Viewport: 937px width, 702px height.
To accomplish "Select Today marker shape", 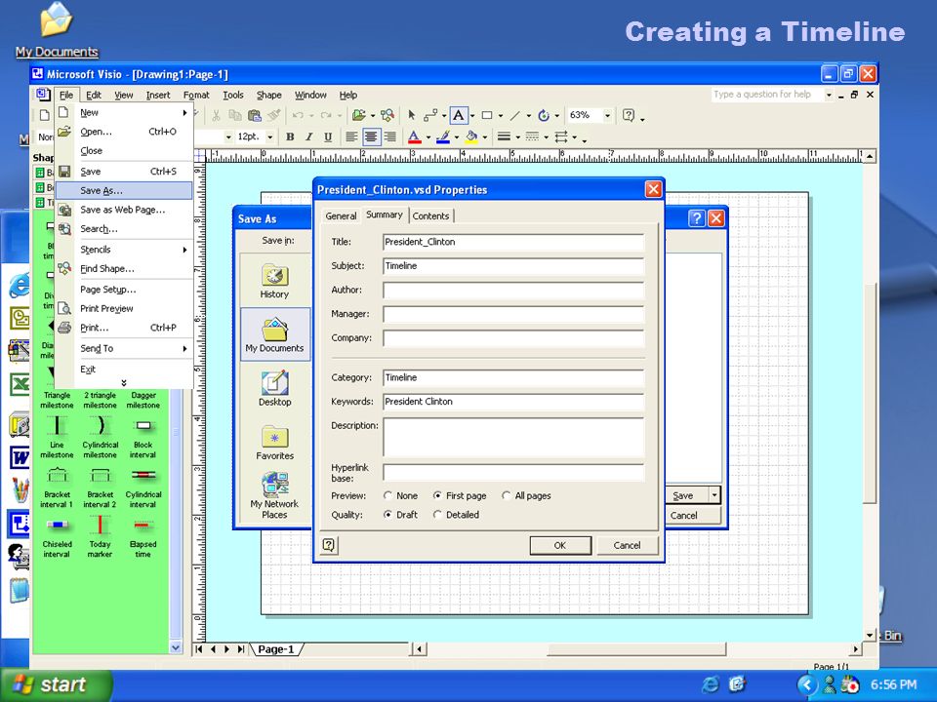I will click(x=100, y=536).
